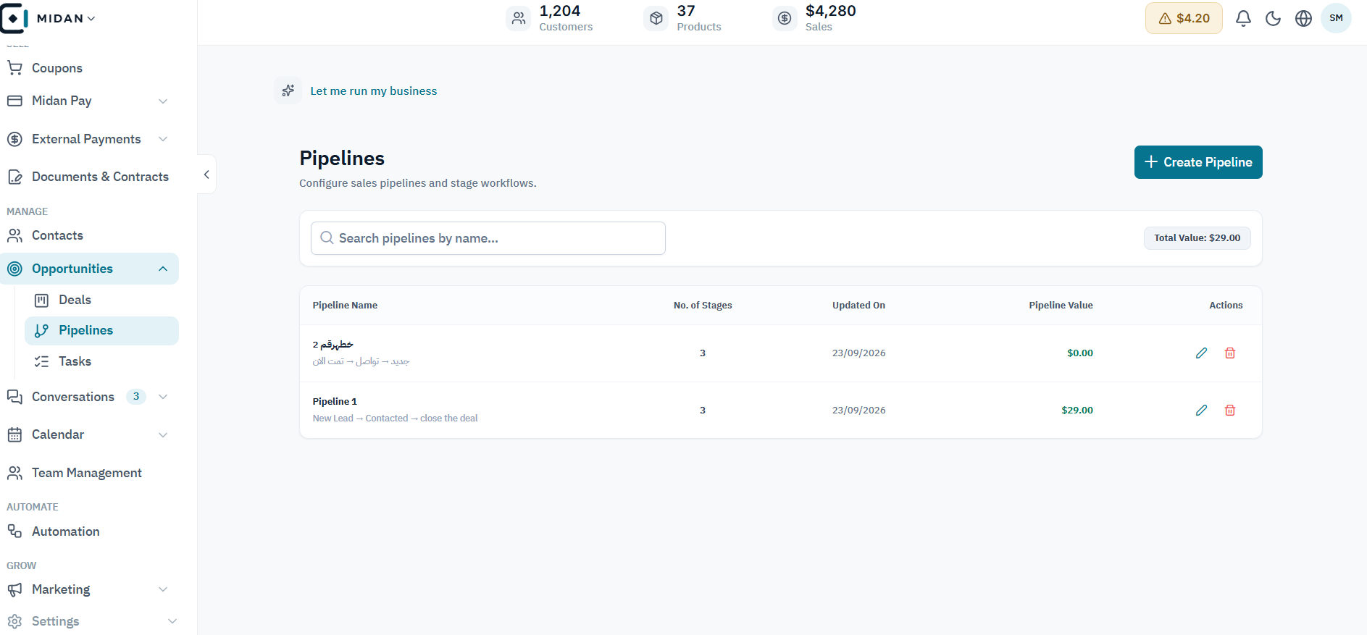Click the Conversations unread badge showing 3
The image size is (1367, 635).
tap(136, 397)
